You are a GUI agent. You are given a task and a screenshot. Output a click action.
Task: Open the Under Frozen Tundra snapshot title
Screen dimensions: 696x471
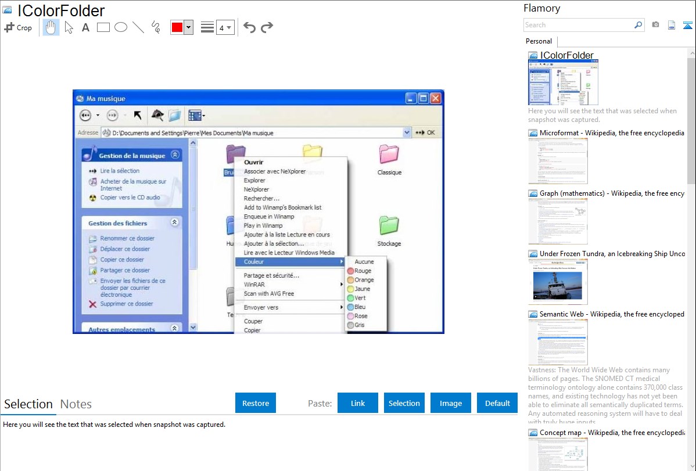coord(612,253)
